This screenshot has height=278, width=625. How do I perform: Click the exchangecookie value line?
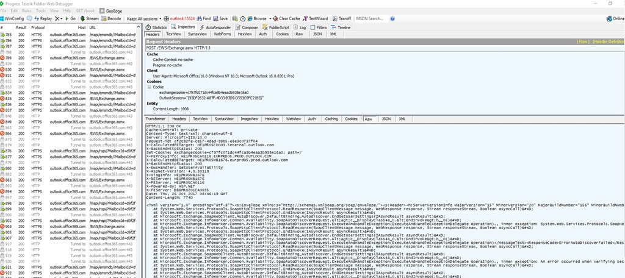click(x=204, y=92)
